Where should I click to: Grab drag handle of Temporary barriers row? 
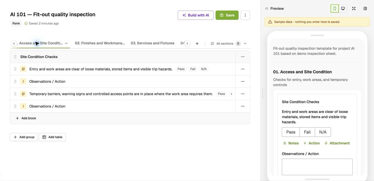(x=15, y=94)
